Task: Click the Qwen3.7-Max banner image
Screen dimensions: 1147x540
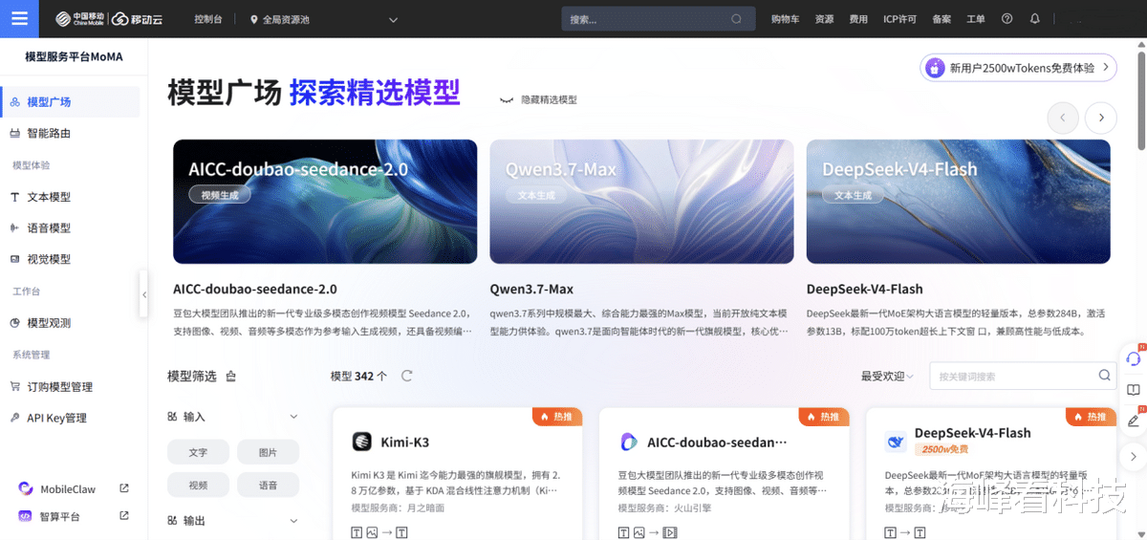Action: coord(641,202)
